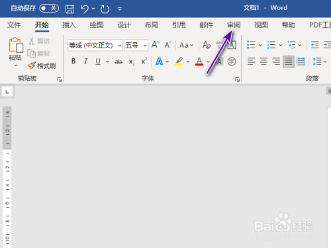Click Center alignment icon
The width and height of the screenshot is (331, 248).
pos(263,62)
